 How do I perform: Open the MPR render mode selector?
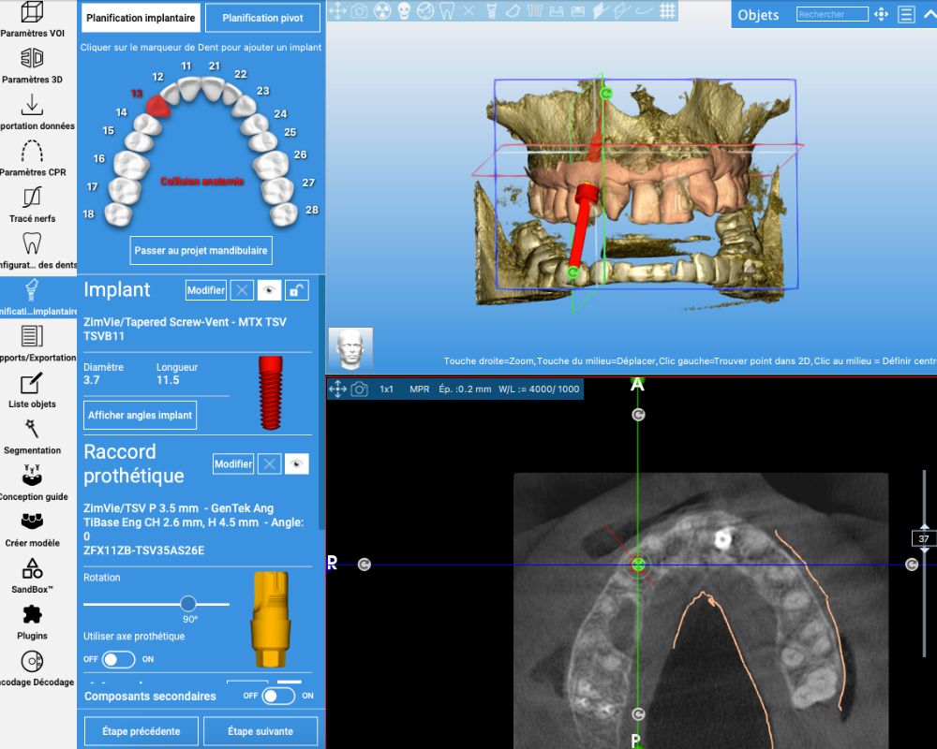419,389
